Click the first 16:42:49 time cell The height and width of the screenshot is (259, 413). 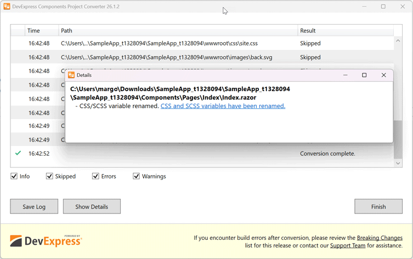(x=39, y=126)
